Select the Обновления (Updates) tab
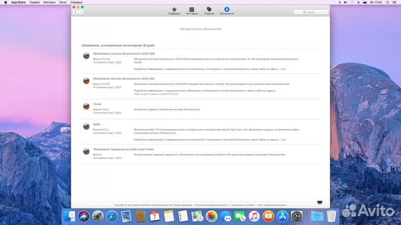The image size is (401, 225). point(227,11)
